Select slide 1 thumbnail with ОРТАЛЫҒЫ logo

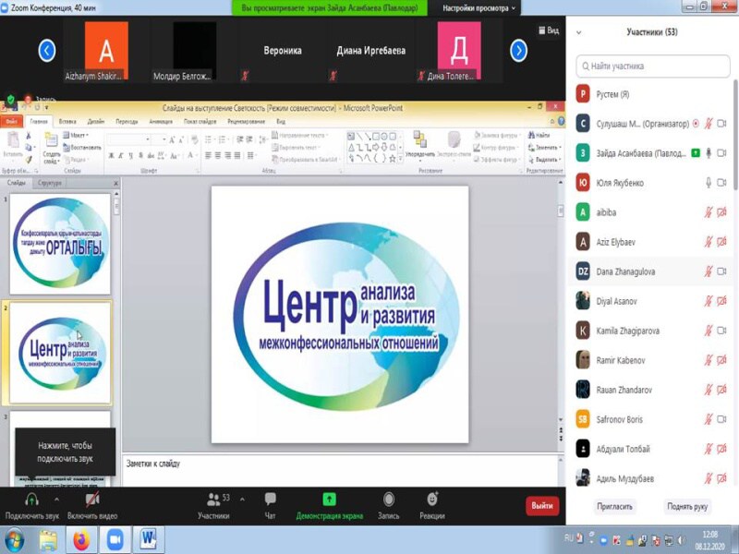tap(60, 244)
